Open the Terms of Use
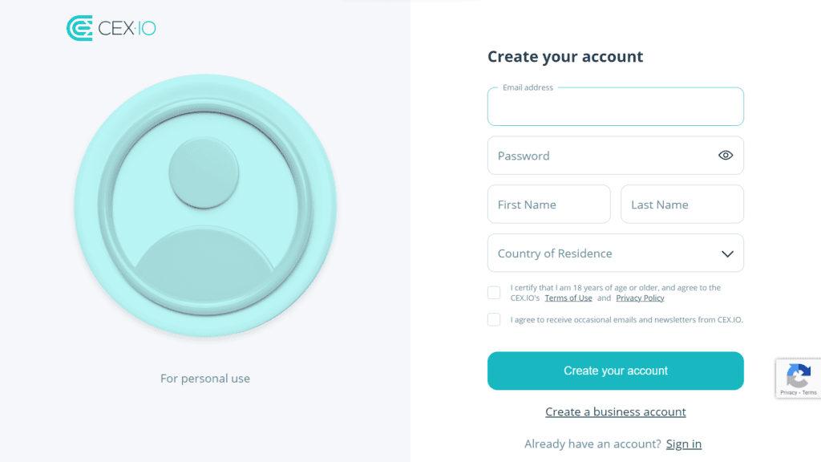The height and width of the screenshot is (462, 821). point(568,298)
